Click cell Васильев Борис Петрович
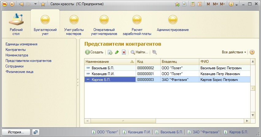Viewport: 261px width, 137px height. pos(225,68)
